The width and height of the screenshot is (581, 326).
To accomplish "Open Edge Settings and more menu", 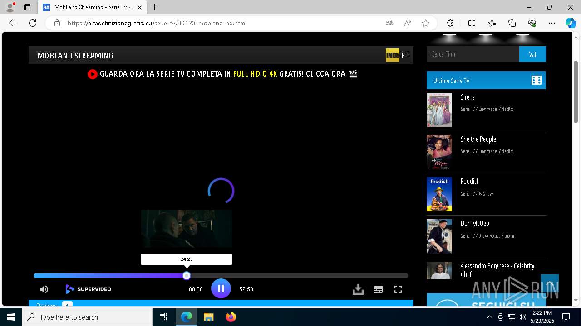I will (552, 23).
